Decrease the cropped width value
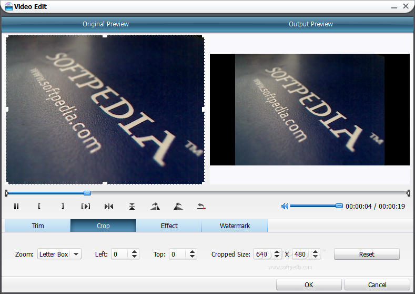Viewport: 415px width, 294px height. coord(277,257)
